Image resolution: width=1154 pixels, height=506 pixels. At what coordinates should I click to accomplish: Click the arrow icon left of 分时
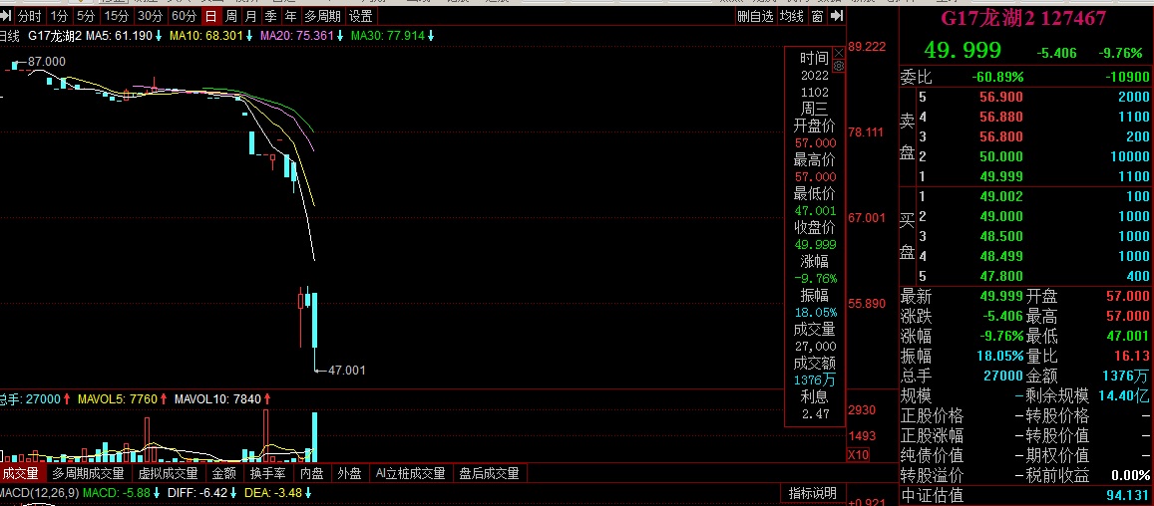pos(7,16)
